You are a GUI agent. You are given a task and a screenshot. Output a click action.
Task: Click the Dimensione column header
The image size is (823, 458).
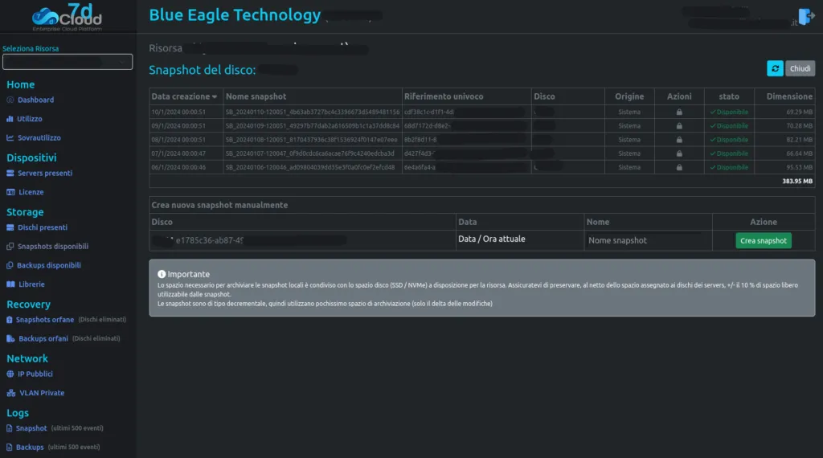point(789,96)
